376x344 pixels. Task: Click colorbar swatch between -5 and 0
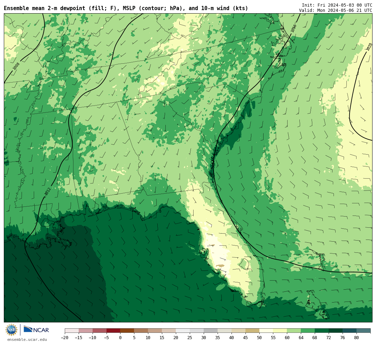[113, 331]
